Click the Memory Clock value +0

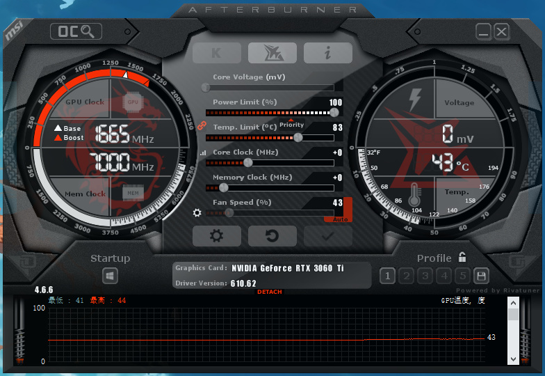pos(338,178)
